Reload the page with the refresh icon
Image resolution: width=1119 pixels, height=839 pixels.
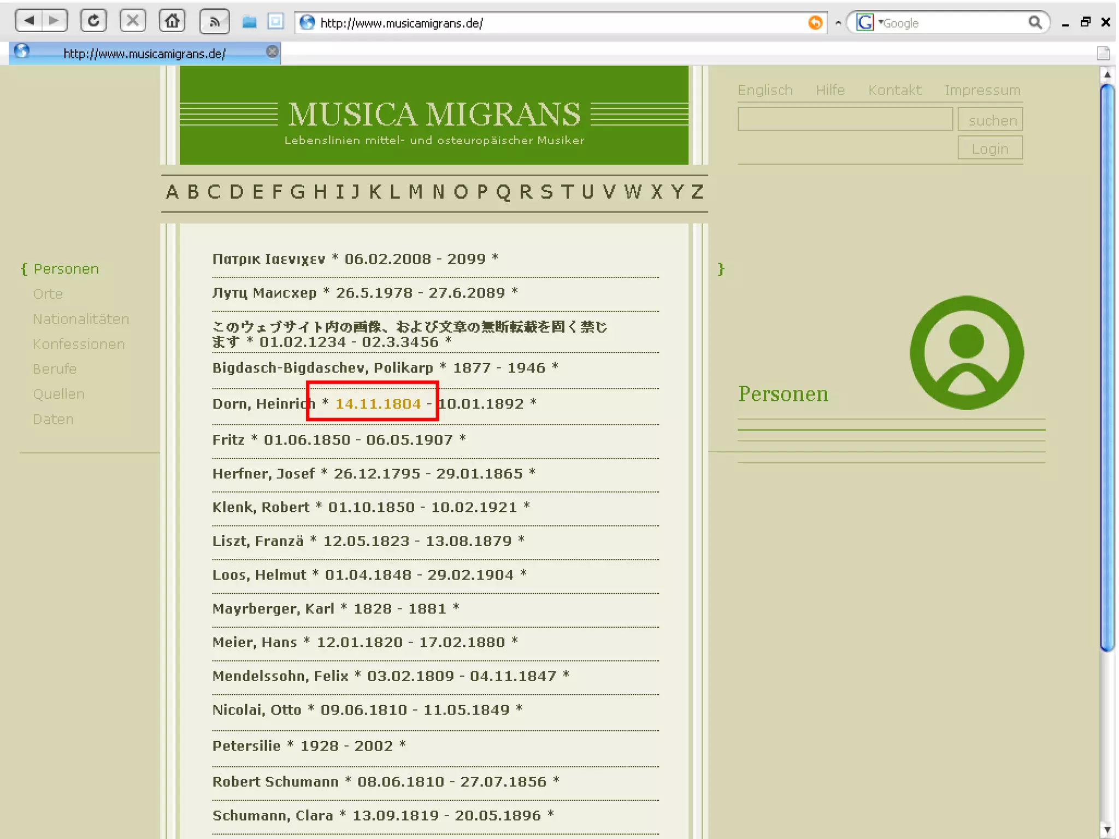93,21
